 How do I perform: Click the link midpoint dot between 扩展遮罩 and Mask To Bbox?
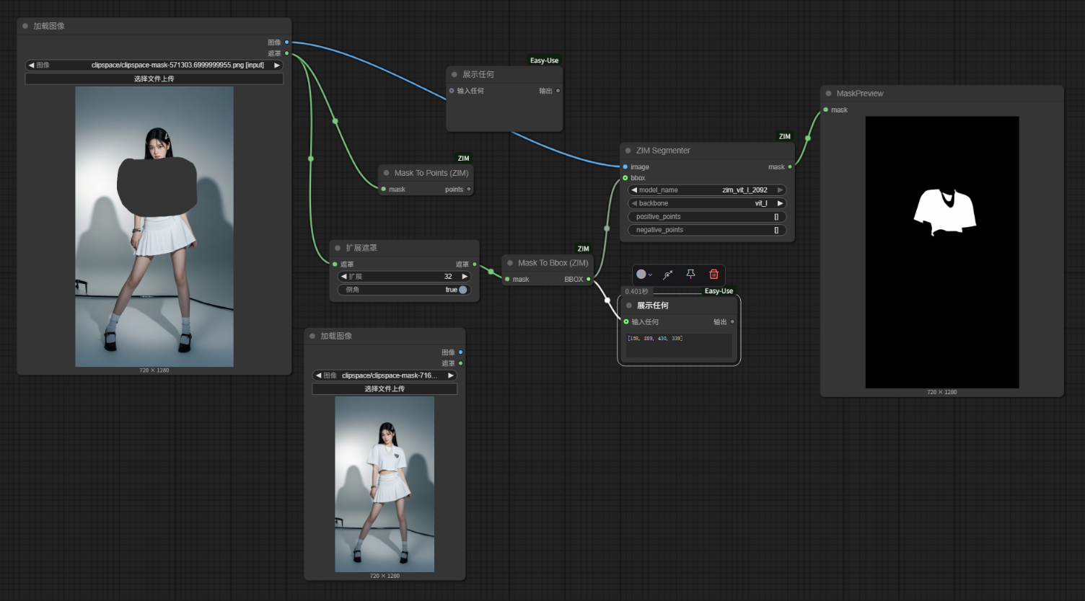(x=491, y=272)
